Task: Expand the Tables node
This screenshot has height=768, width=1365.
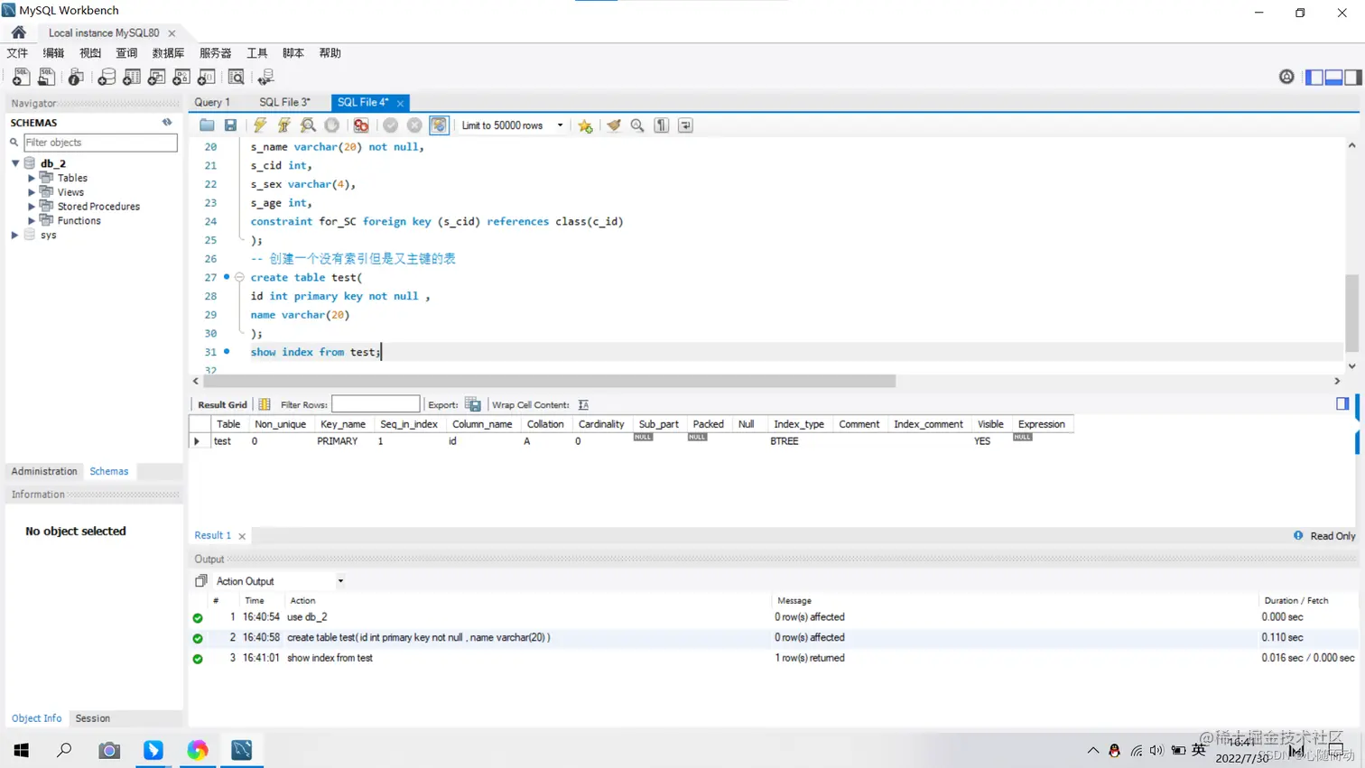Action: tap(32, 179)
